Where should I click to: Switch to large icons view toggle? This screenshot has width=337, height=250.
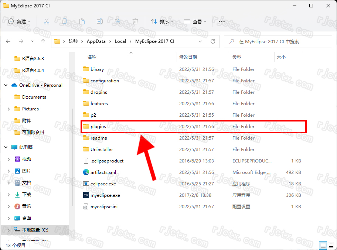click(331, 245)
